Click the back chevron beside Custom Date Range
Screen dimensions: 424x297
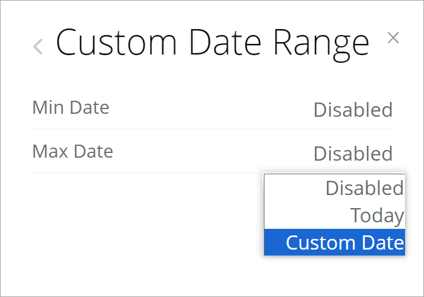point(38,46)
